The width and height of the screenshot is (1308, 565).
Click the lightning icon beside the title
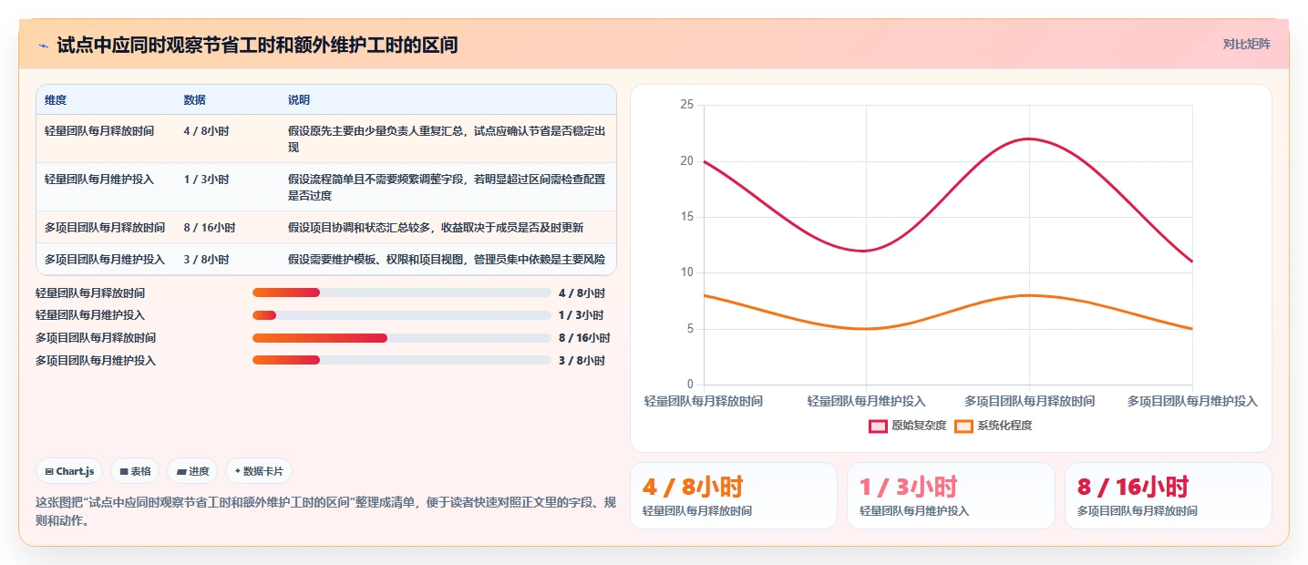coord(43,45)
